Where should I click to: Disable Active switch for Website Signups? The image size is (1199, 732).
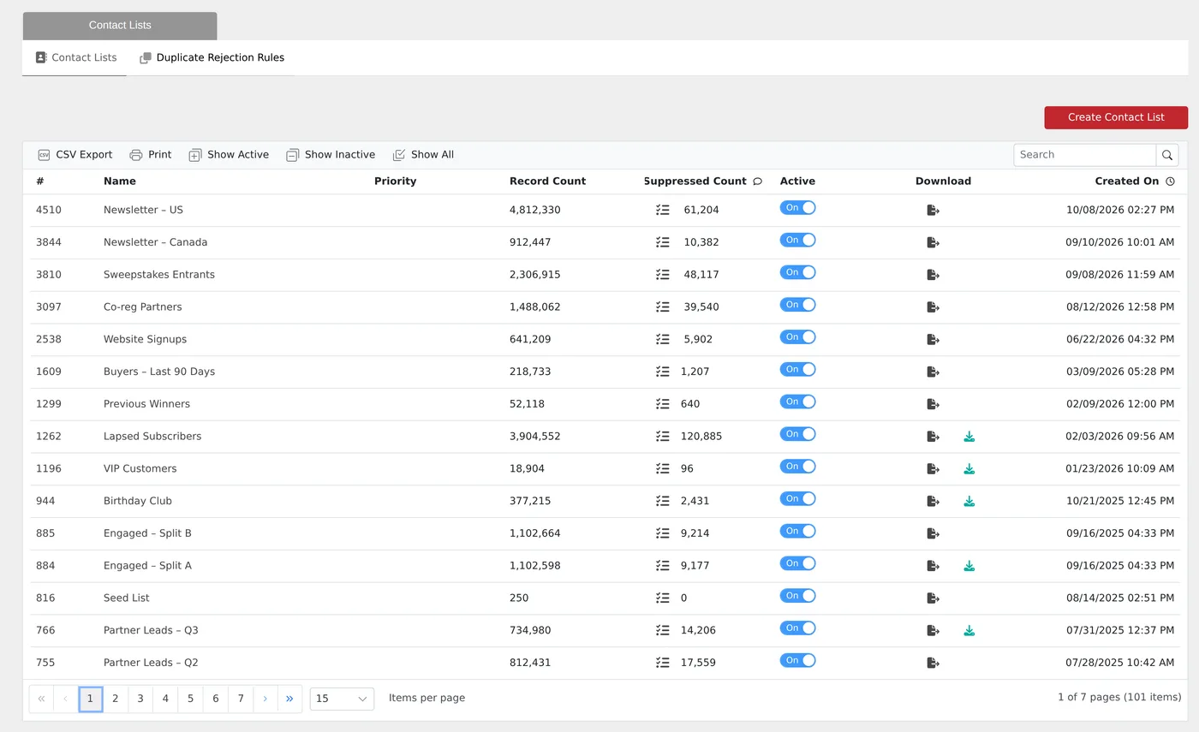(x=797, y=337)
